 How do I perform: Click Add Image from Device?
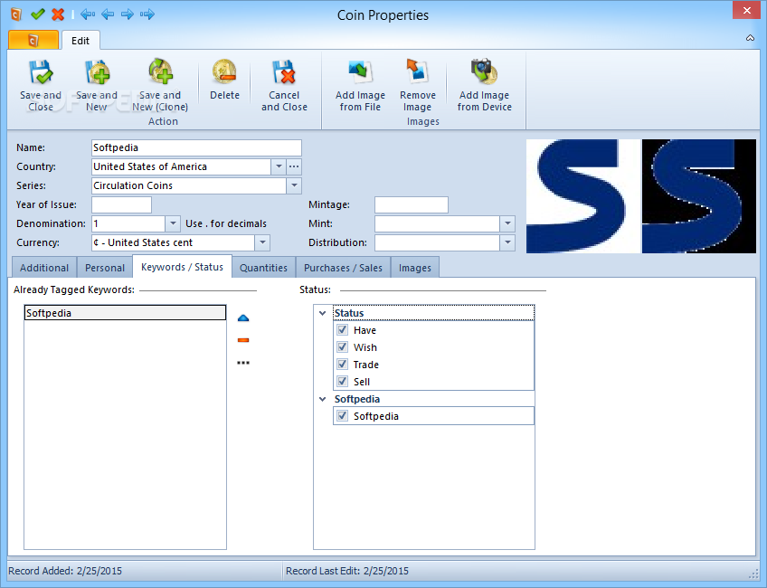pos(484,86)
